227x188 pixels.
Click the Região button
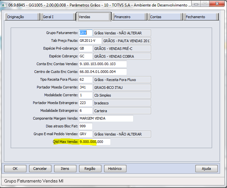point(90,169)
